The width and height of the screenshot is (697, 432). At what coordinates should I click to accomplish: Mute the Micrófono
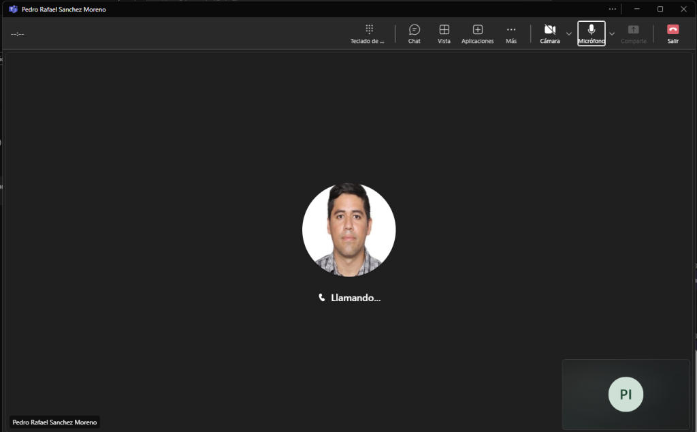pos(591,33)
